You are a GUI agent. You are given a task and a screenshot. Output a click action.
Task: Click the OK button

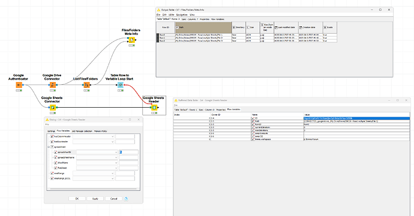tap(77, 199)
